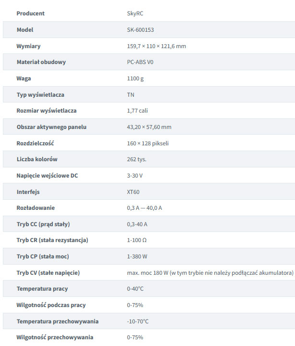295x346 pixels.
Task: Select the Tryb CC 0,3-40 A value
Action: tap(137, 224)
